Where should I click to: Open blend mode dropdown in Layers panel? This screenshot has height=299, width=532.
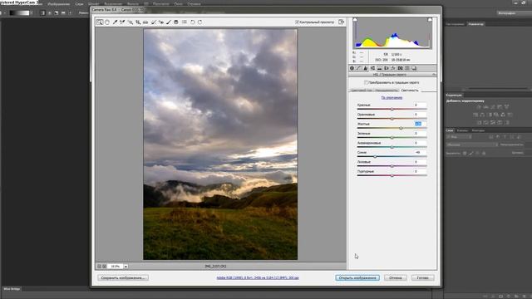point(472,145)
